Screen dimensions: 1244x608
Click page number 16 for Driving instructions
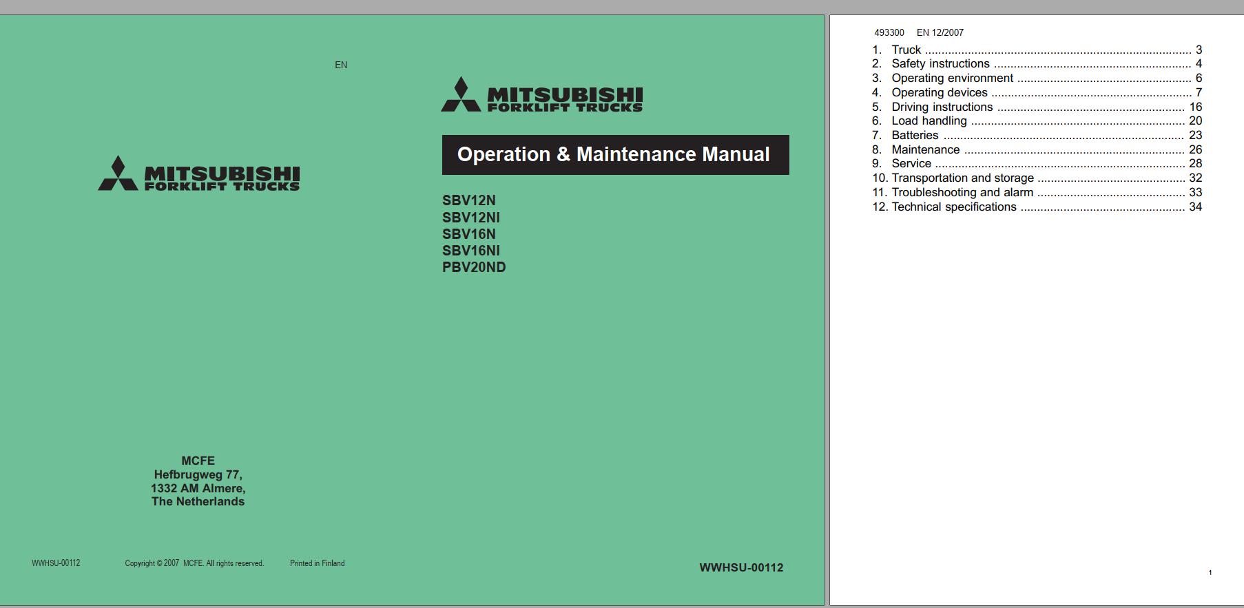(1195, 107)
